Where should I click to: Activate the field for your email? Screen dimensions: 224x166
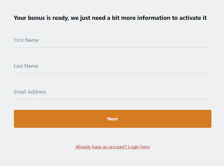(113, 92)
